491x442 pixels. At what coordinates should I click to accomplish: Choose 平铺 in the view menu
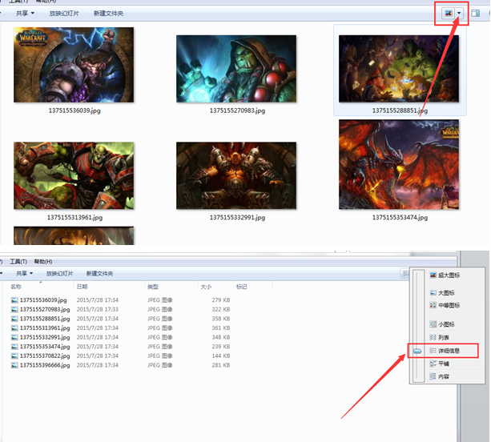coord(440,364)
